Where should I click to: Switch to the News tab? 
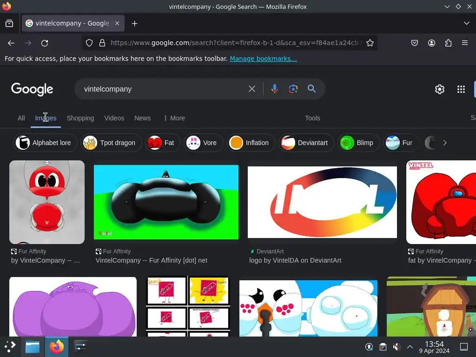point(142,118)
